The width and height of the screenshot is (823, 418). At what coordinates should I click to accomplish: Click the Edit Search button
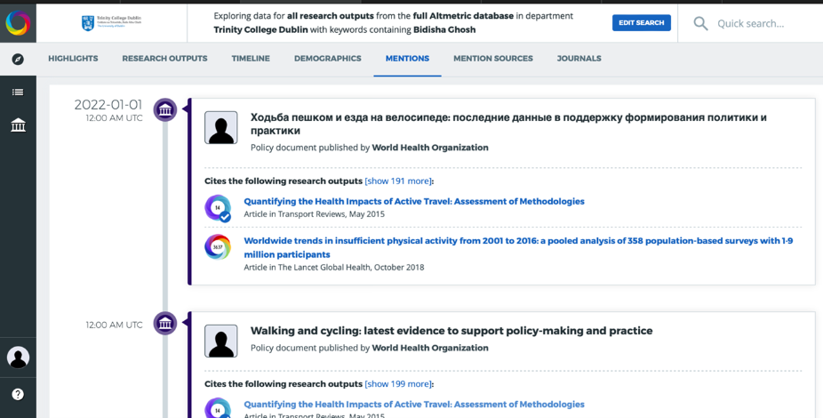coord(642,22)
